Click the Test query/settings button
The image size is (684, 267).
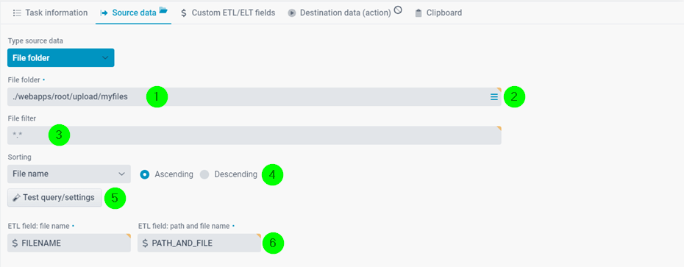55,198
